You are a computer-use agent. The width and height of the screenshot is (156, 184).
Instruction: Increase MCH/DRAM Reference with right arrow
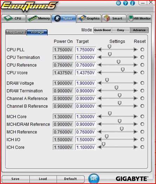coord(136,124)
